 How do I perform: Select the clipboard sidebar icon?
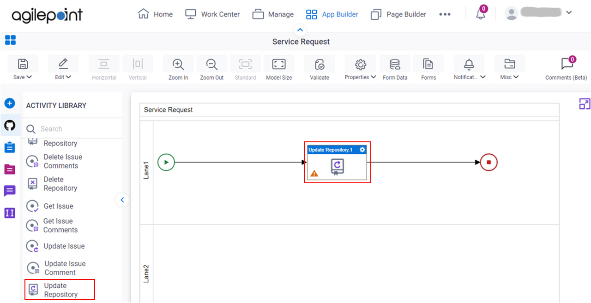pos(10,147)
